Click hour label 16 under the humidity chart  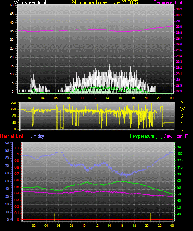pyautogui.click(x=122, y=226)
